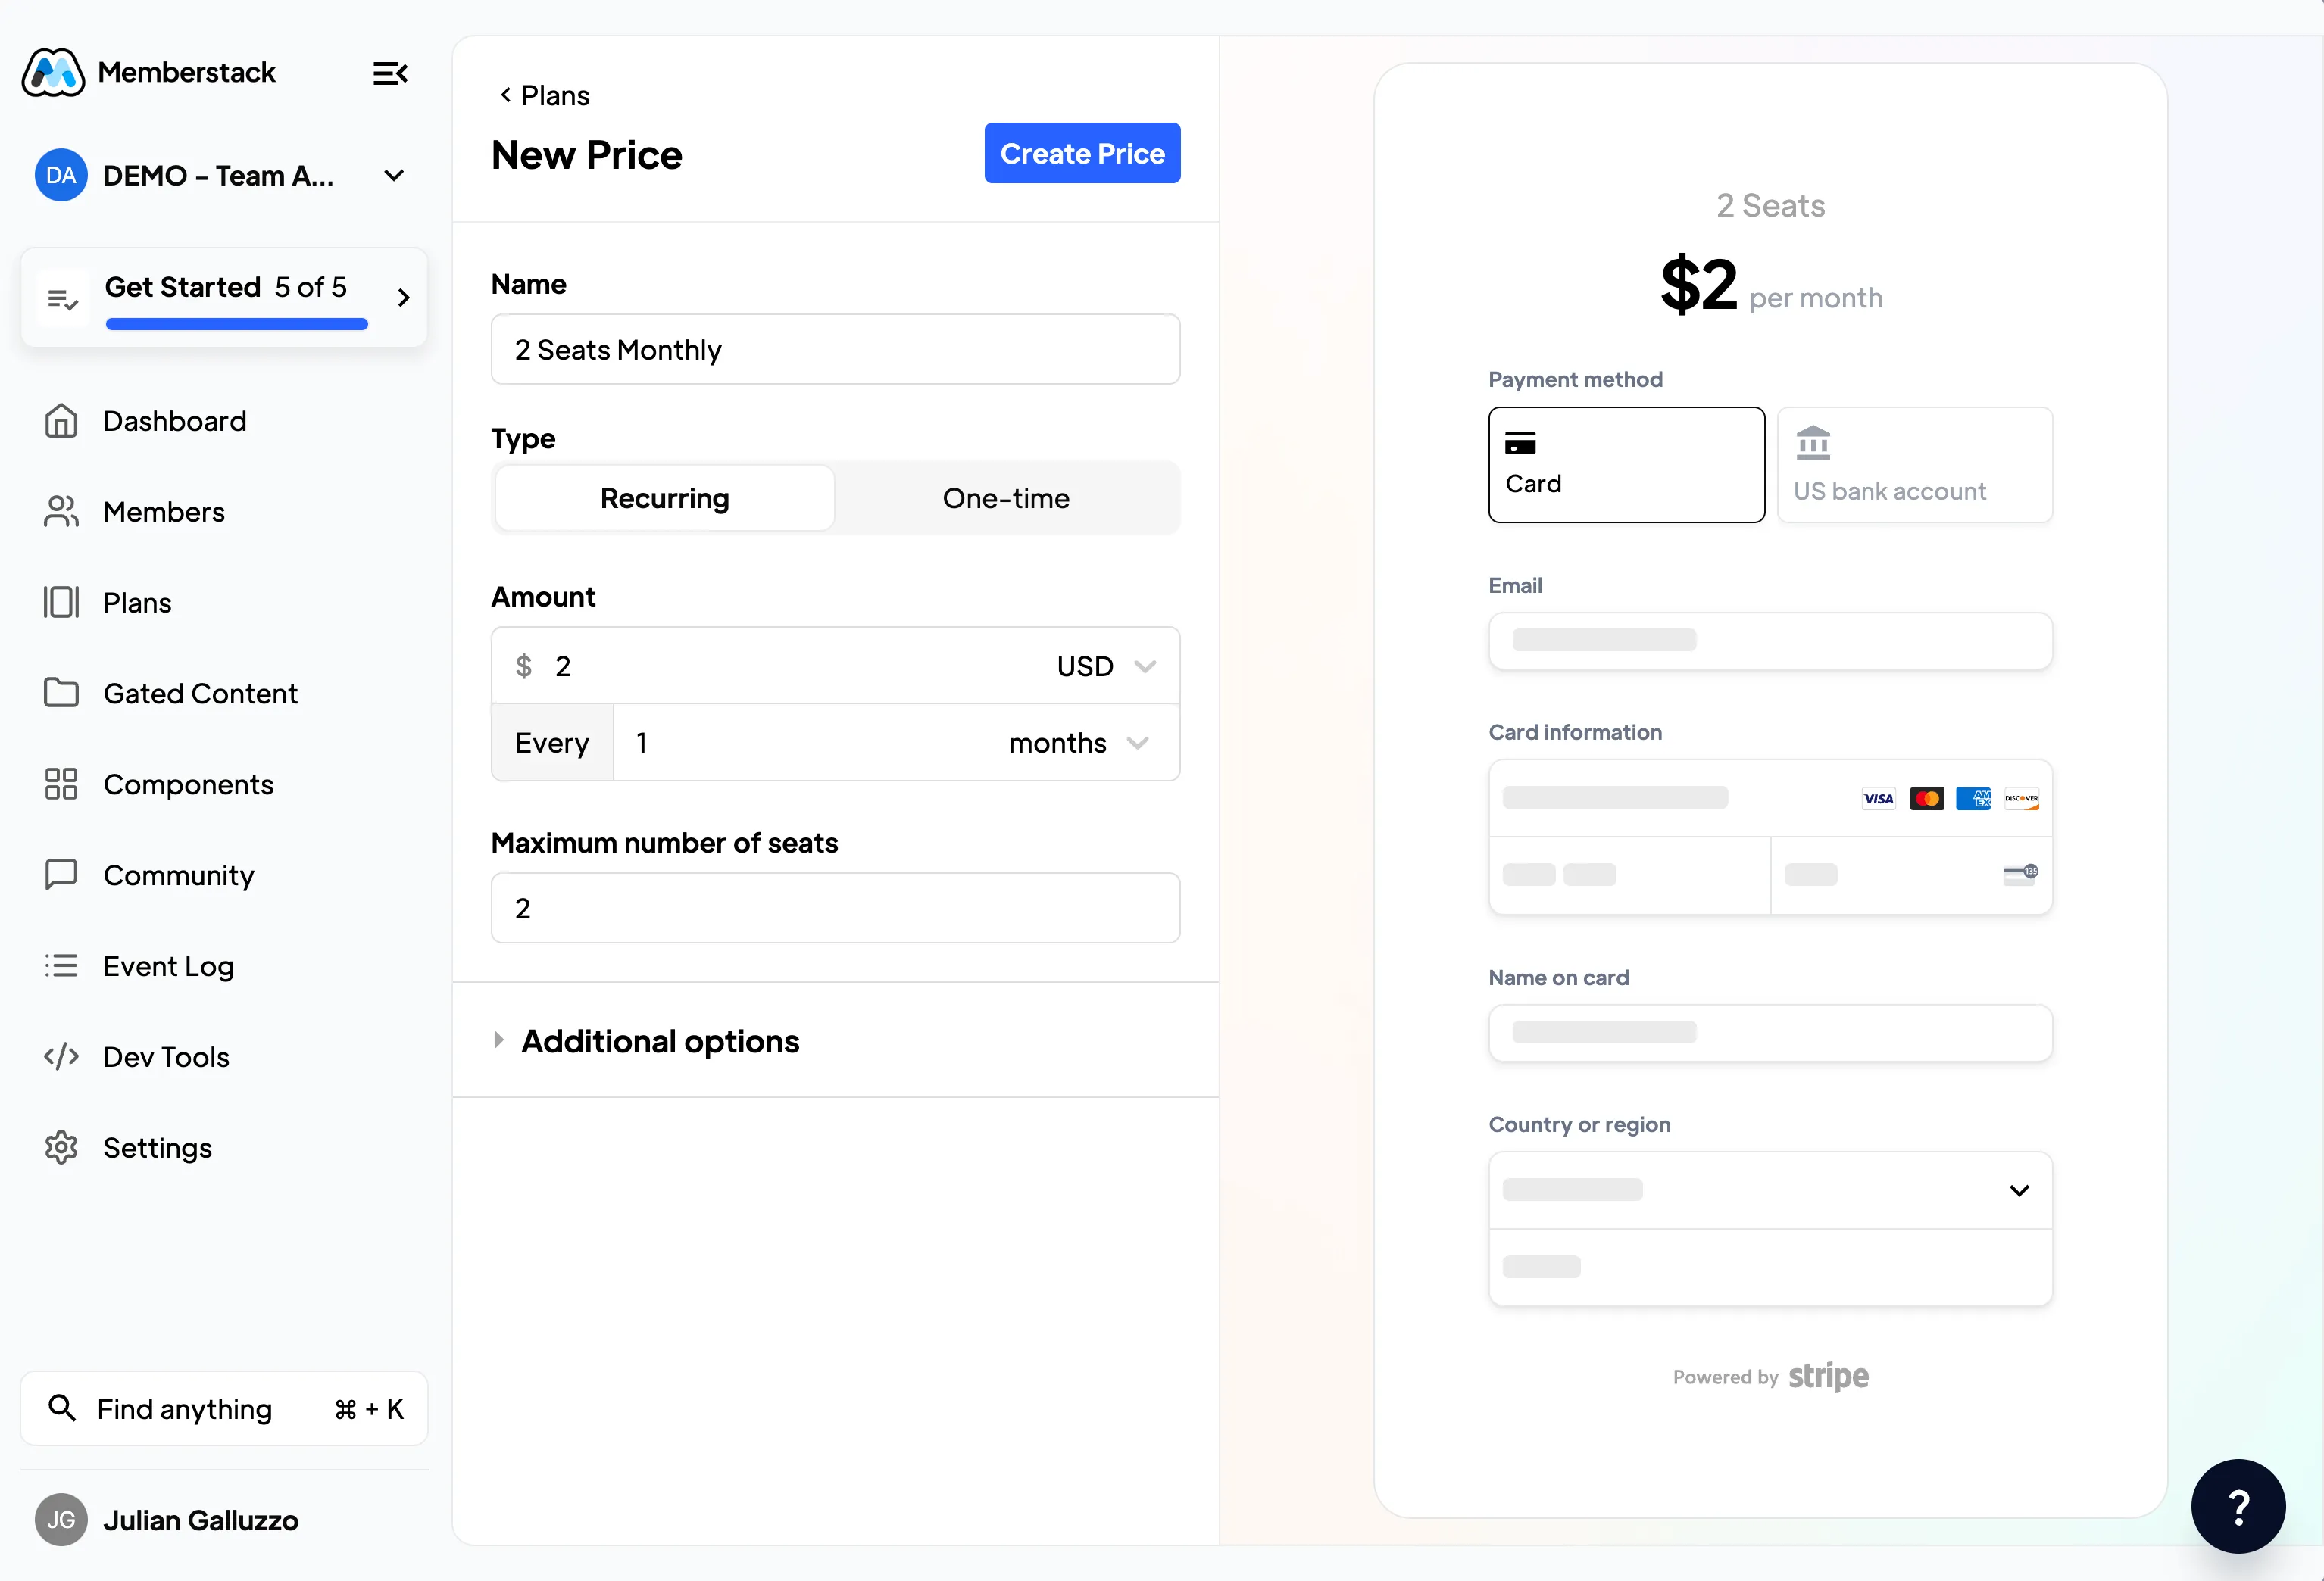This screenshot has height=1581, width=2324.
Task: Open Dashboard via the home icon
Action: point(61,421)
